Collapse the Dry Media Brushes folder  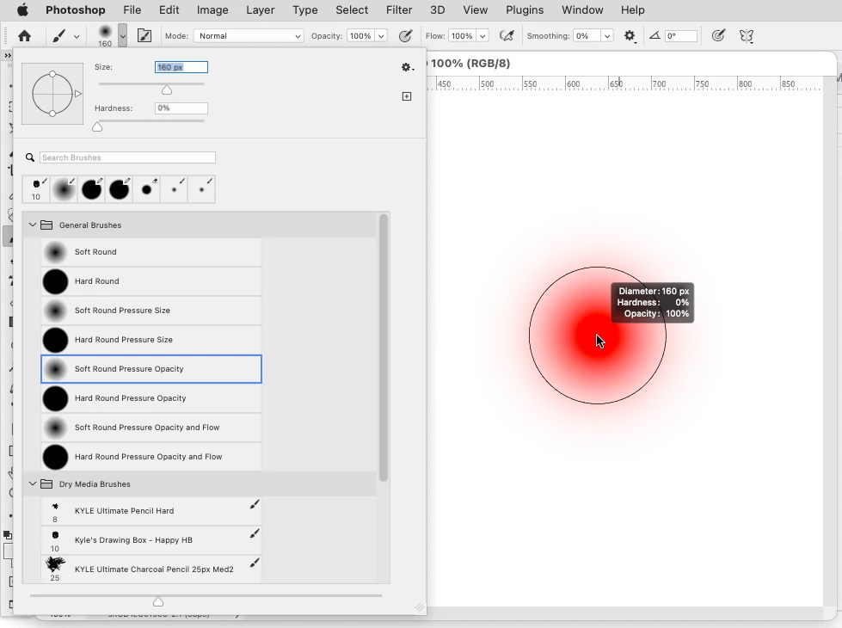click(x=32, y=484)
